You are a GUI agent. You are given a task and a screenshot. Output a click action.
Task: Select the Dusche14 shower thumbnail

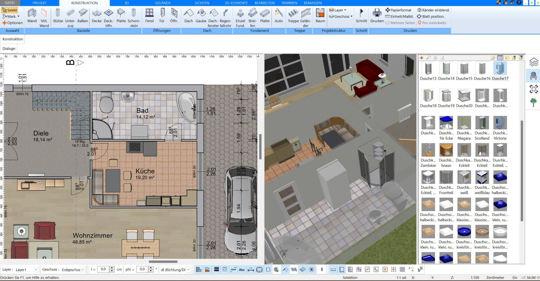pyautogui.click(x=446, y=71)
